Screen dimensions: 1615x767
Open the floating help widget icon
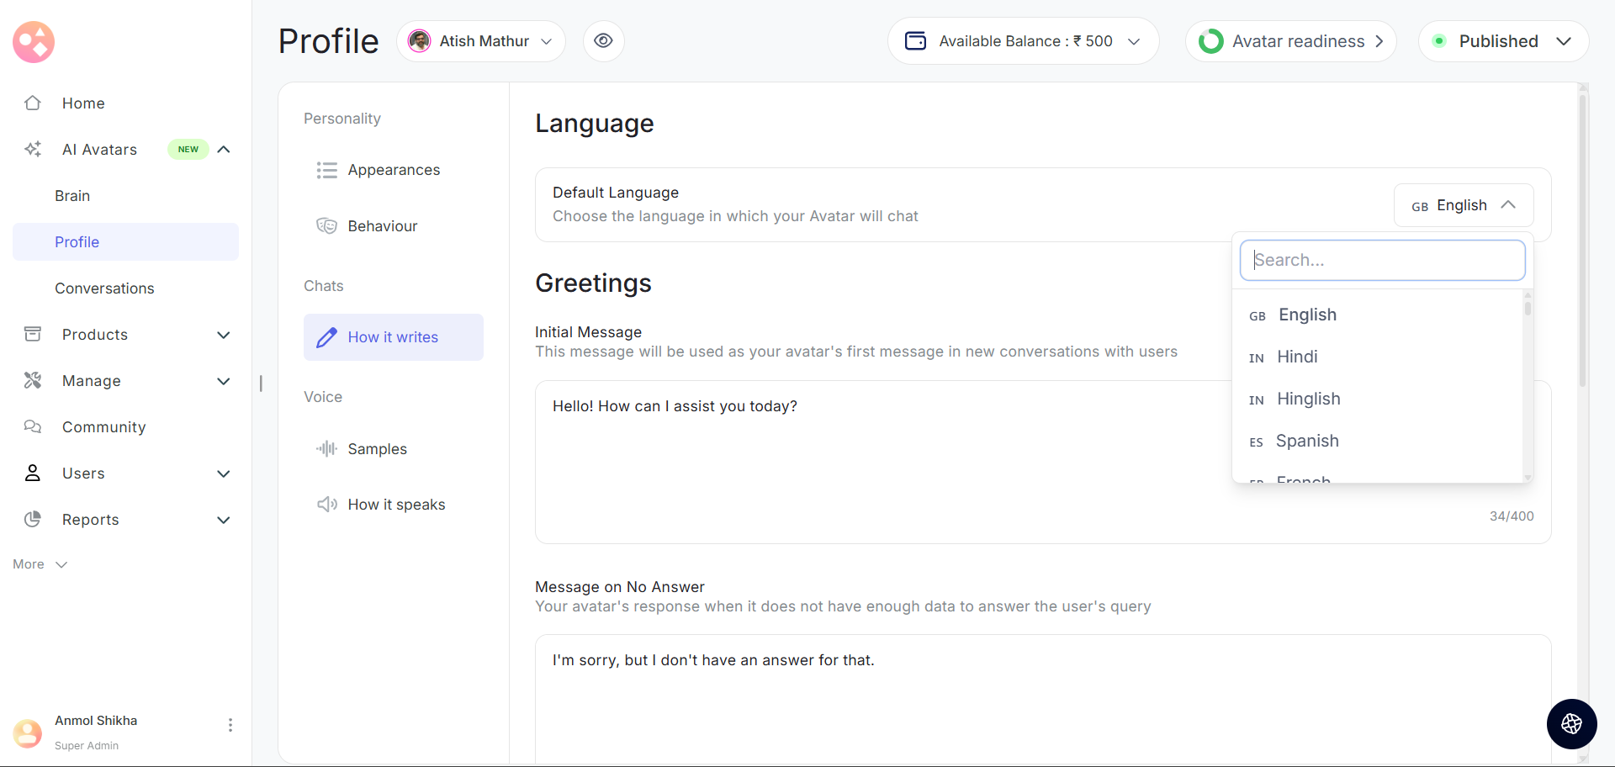[x=1571, y=723]
